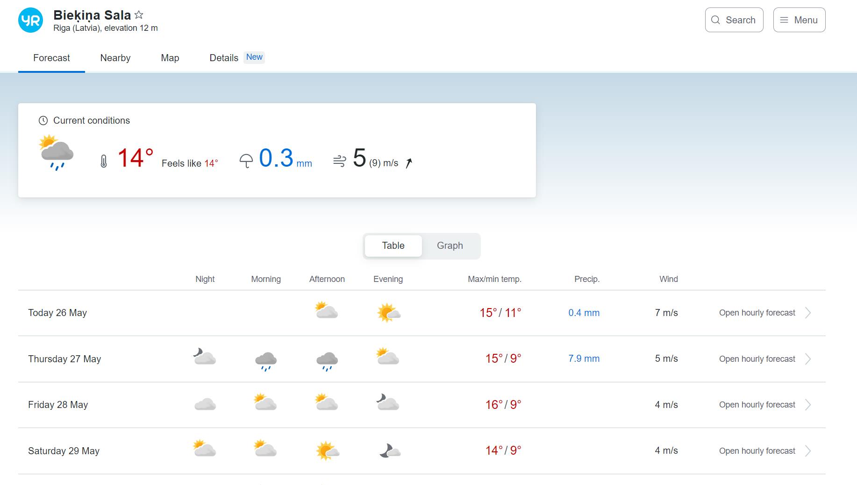
Task: Expand today's hourly forecast chevron
Action: click(x=808, y=313)
